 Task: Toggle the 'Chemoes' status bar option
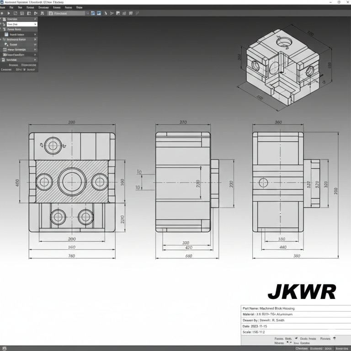click(x=303, y=348)
